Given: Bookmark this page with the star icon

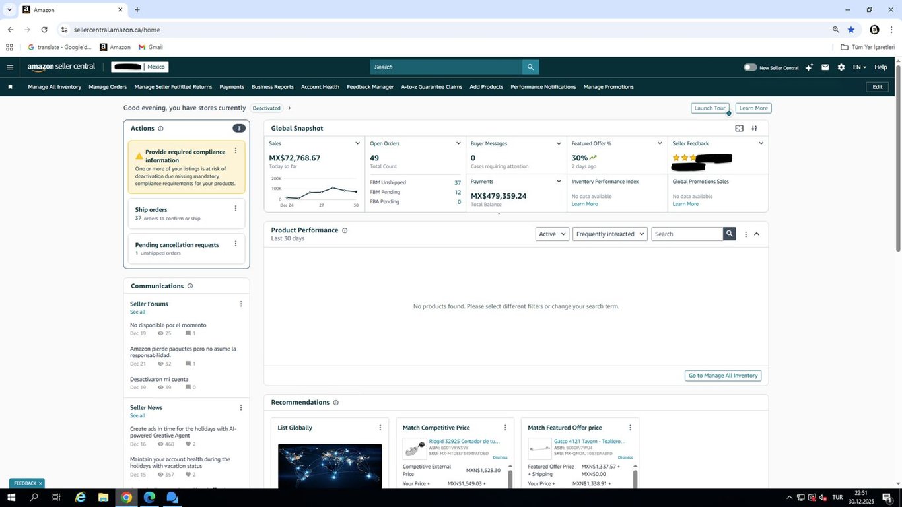Looking at the screenshot, I should pyautogui.click(x=851, y=30).
